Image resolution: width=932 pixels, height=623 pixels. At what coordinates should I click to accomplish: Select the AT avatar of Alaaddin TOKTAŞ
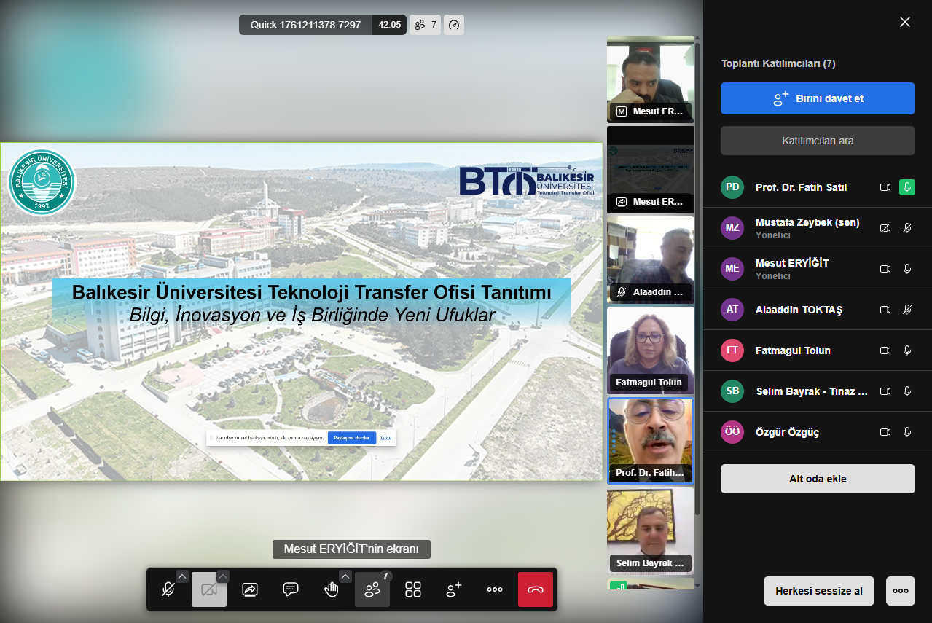[732, 310]
